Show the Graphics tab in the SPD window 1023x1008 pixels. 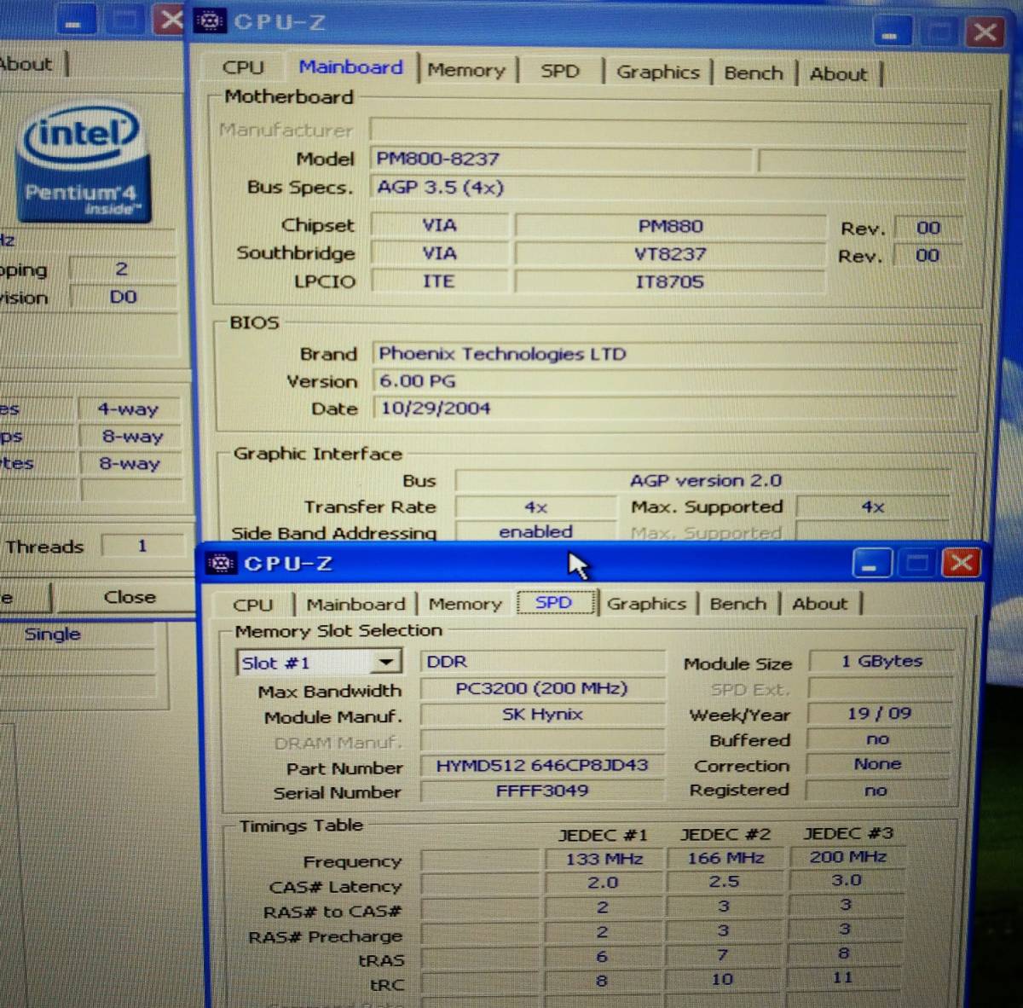pos(646,604)
